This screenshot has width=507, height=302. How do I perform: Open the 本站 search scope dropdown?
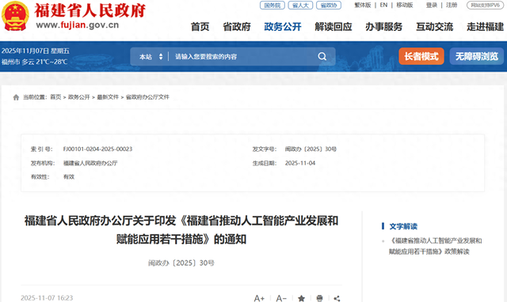click(151, 57)
